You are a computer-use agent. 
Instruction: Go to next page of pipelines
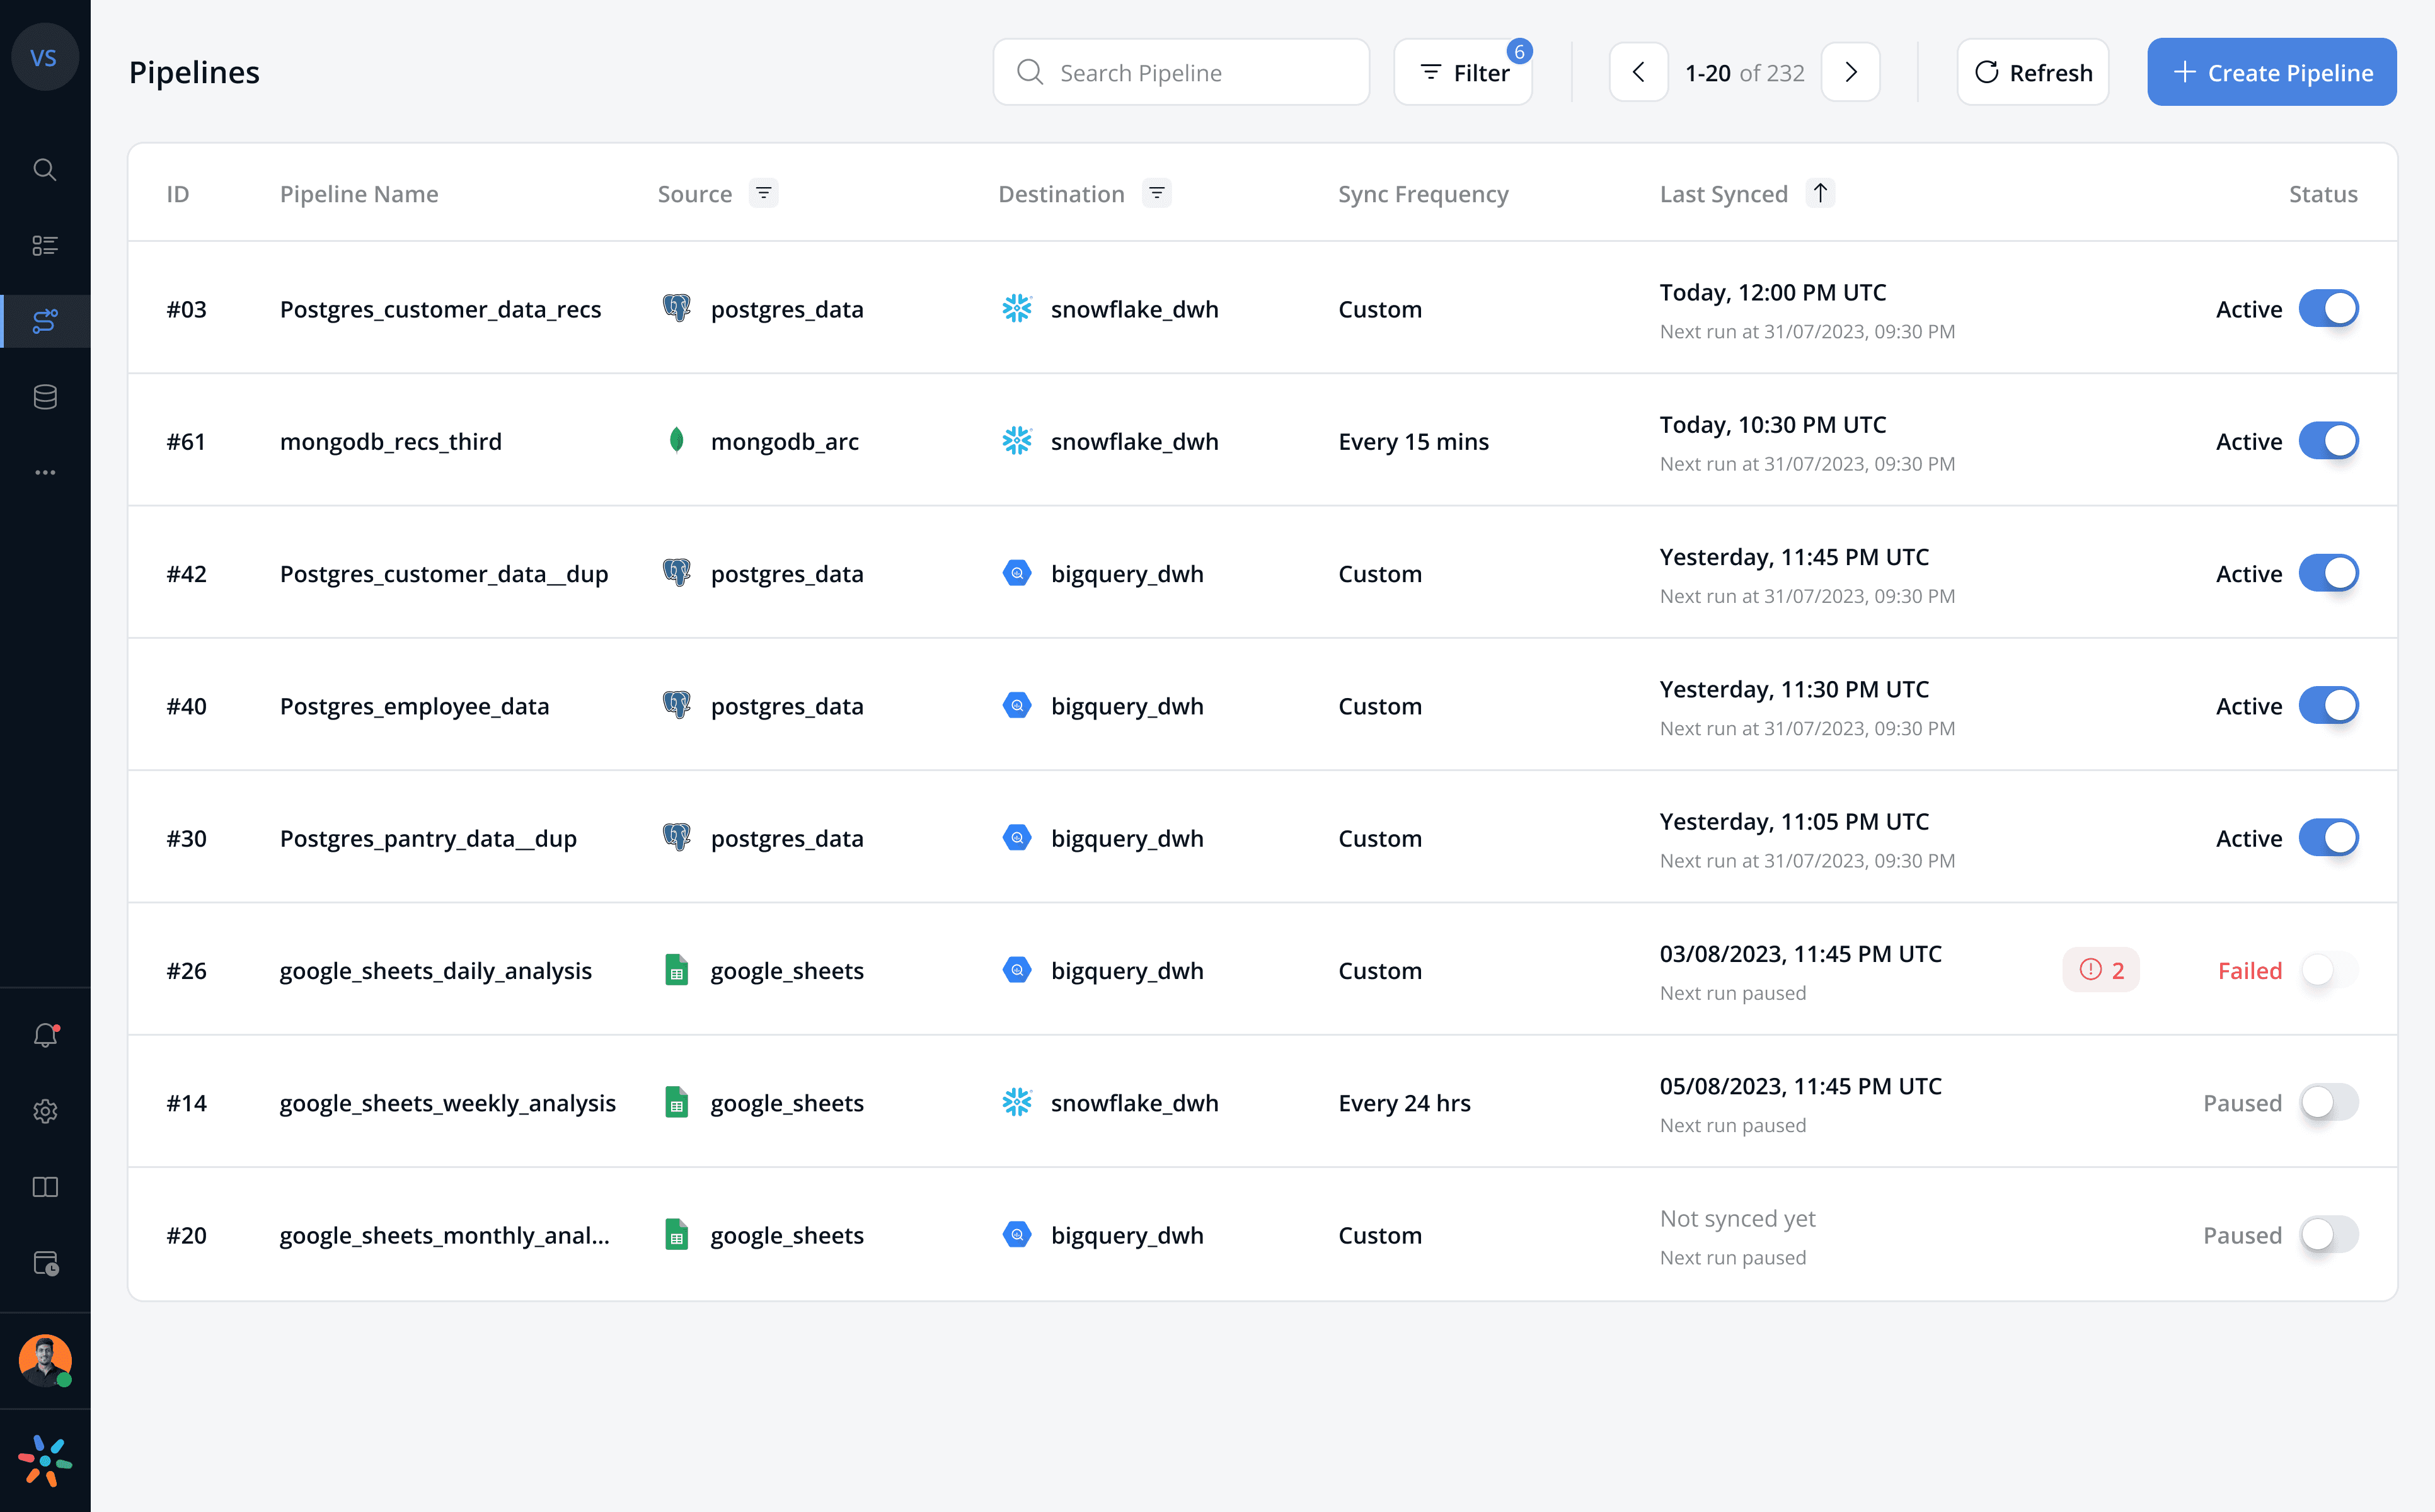1850,73
